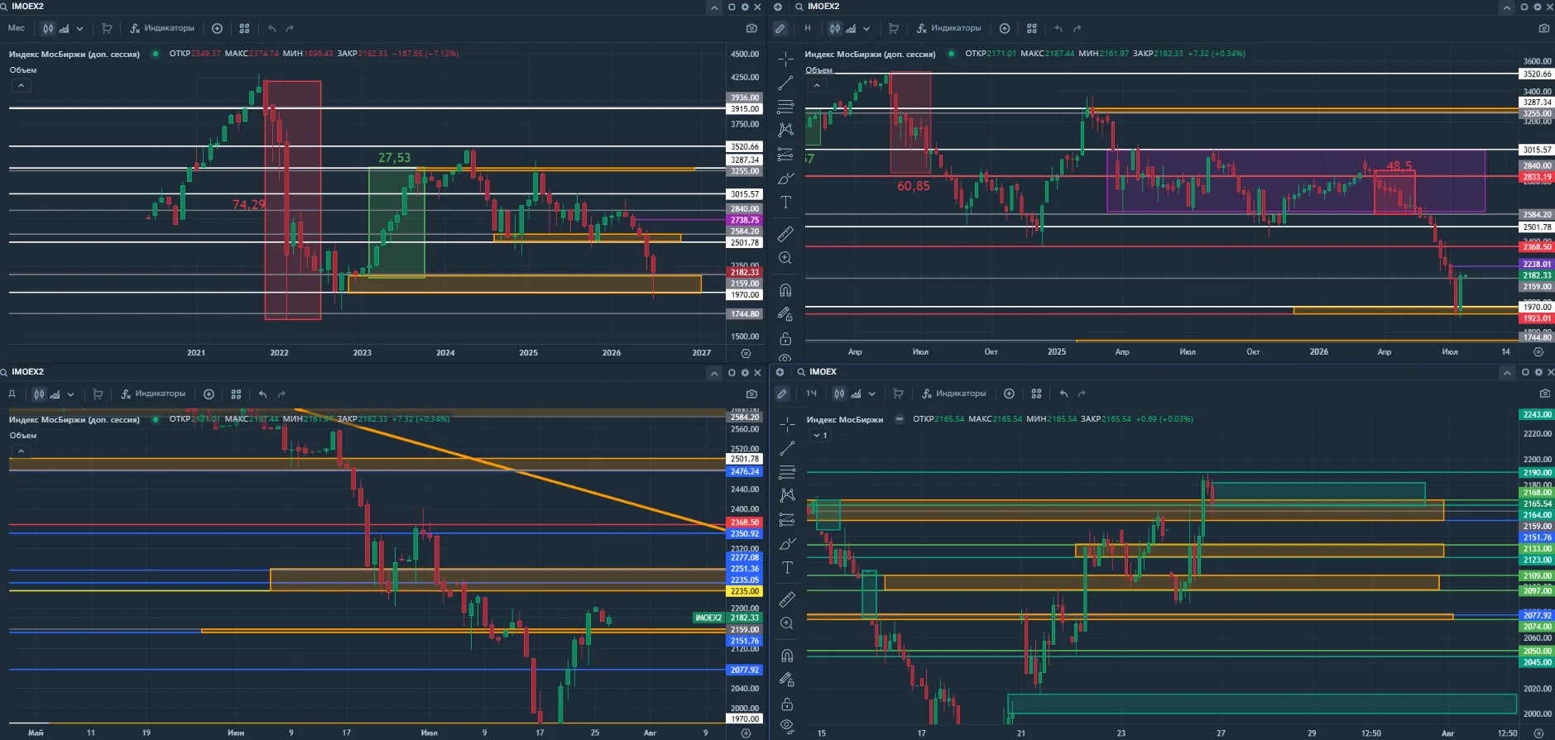Add new panel with plus icon beside top-right IMOEX2

778,7
